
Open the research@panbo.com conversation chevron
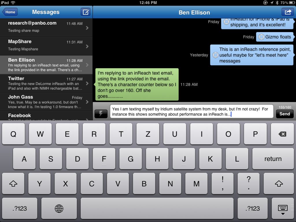point(87,28)
